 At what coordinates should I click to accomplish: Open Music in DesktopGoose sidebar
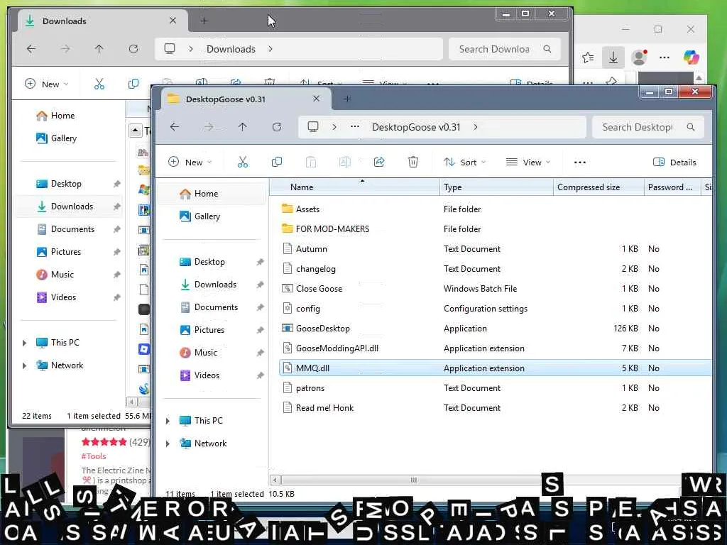pyautogui.click(x=199, y=352)
